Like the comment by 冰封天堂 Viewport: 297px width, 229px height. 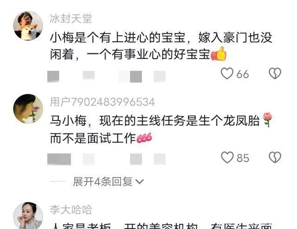pos(227,73)
